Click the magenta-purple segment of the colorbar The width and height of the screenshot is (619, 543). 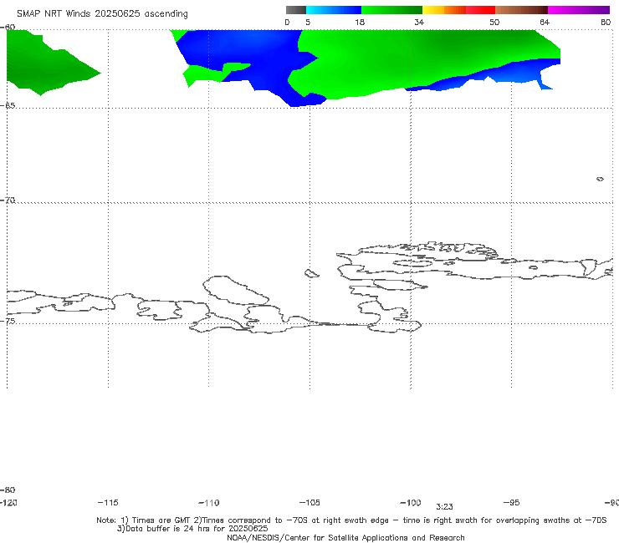tap(579, 10)
